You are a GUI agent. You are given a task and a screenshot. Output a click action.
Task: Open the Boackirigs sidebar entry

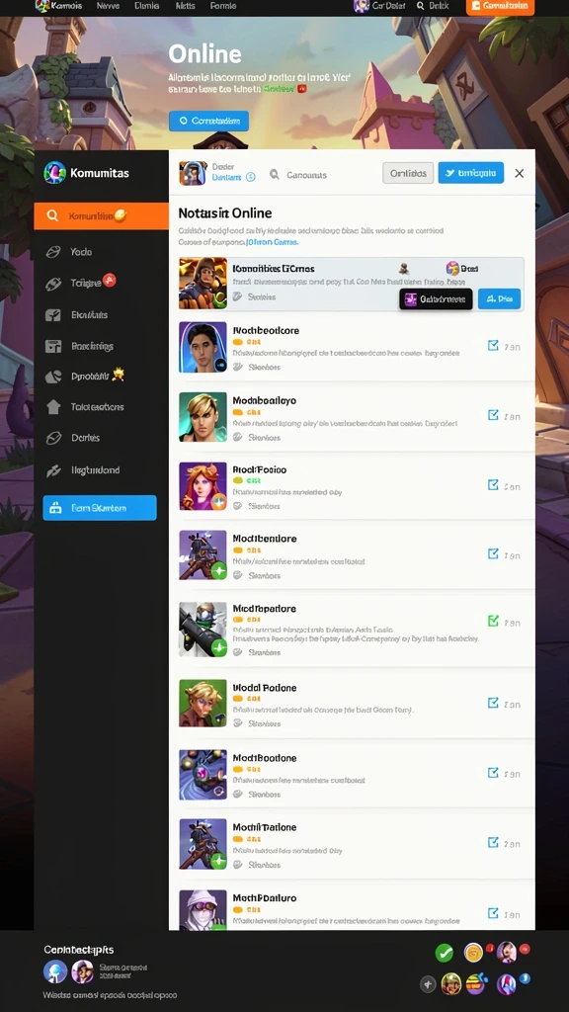(92, 346)
